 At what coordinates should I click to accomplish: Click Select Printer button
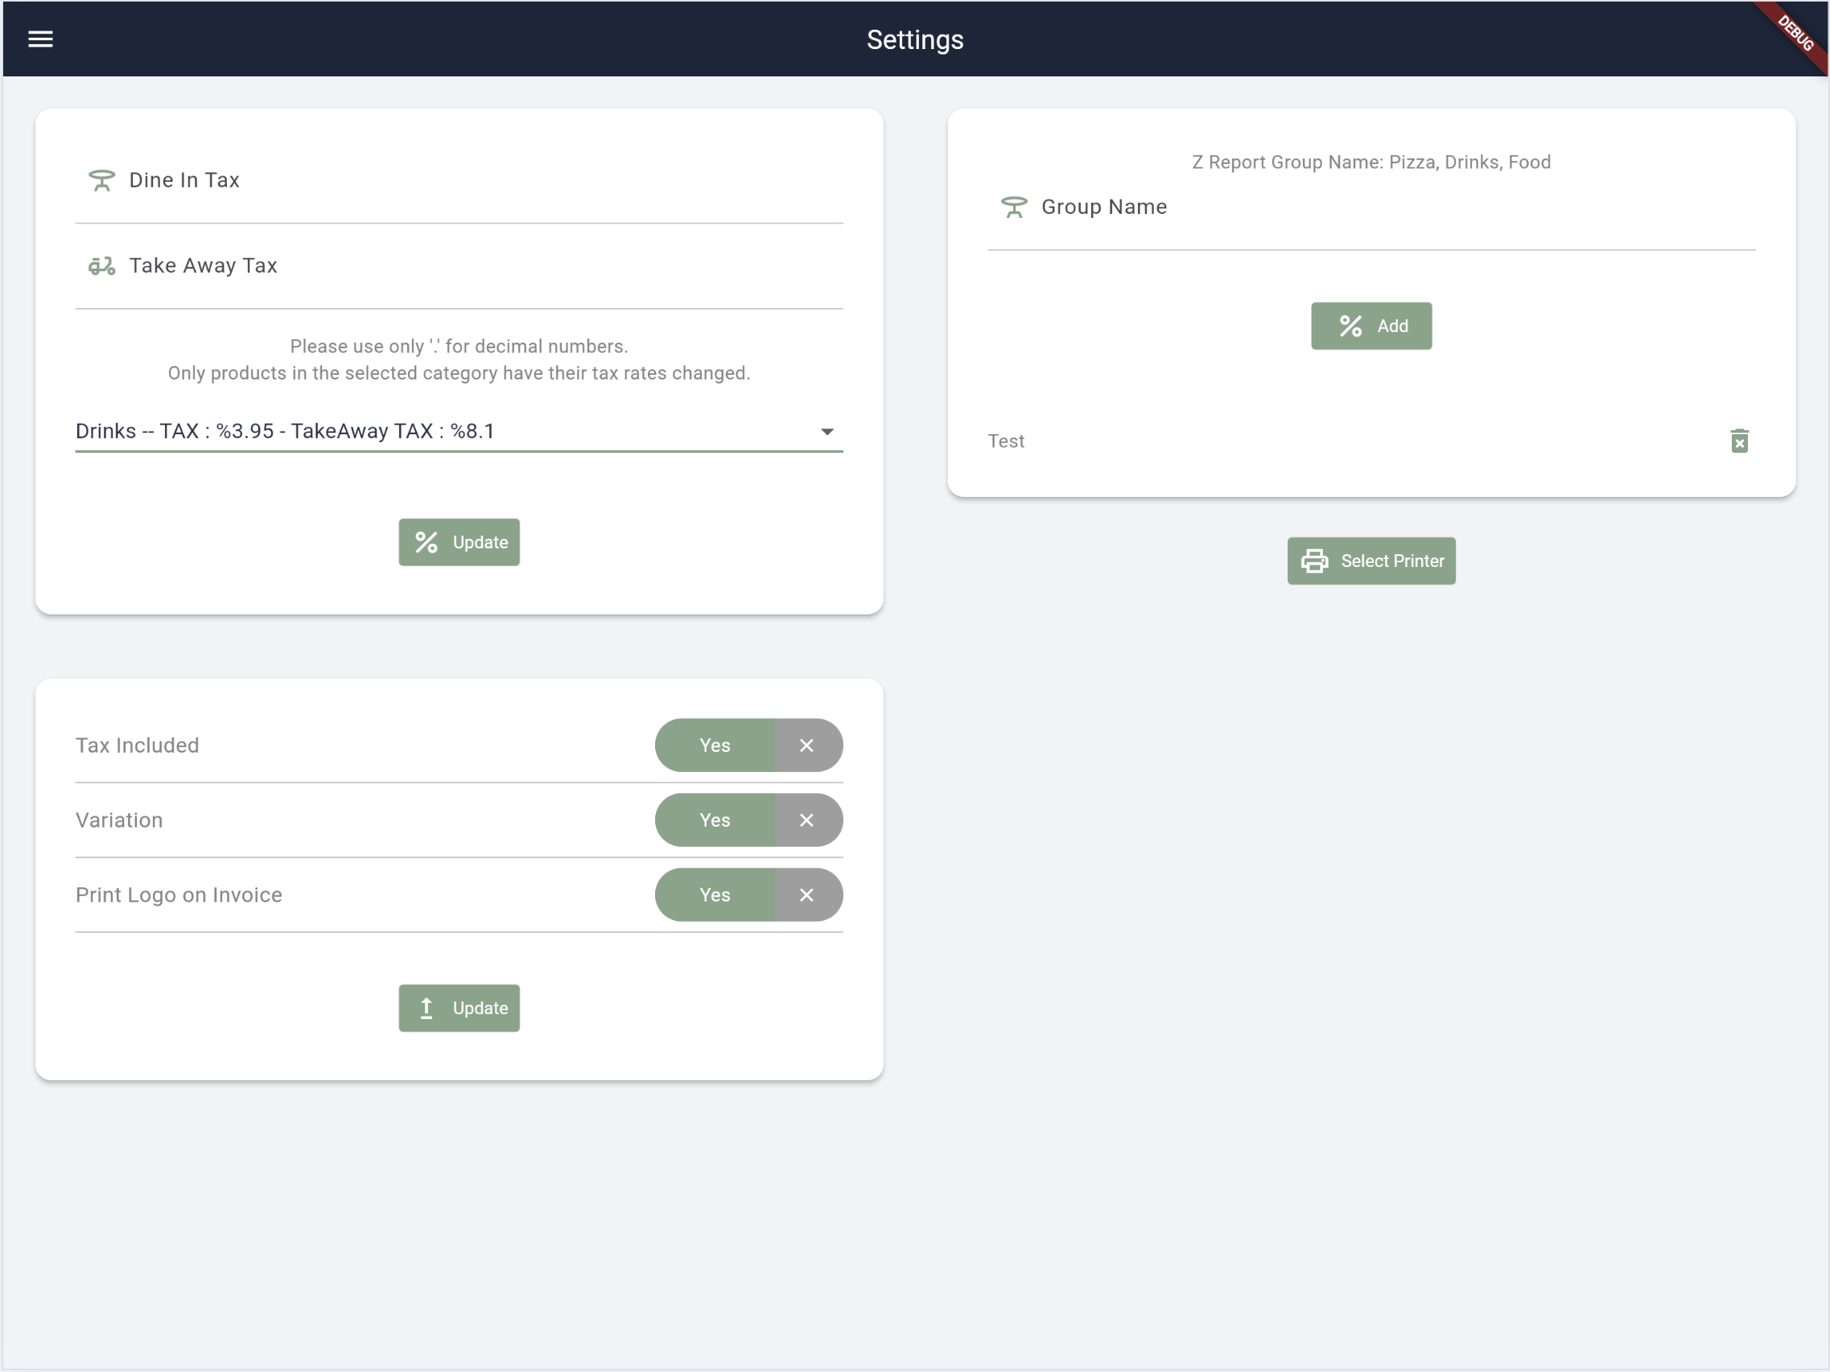(1371, 561)
